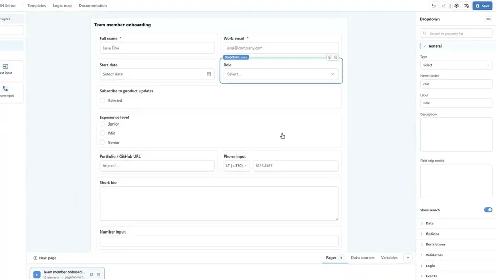Open the Templates menu
The image size is (496, 279).
pos(37,5)
